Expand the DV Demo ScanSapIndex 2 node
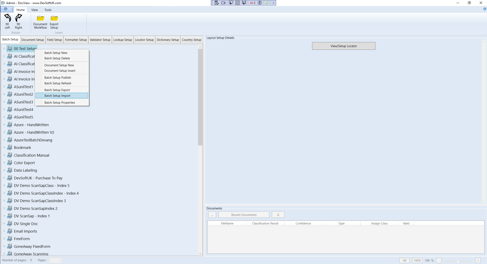Viewport: 487px width, 264px height. tap(4, 208)
